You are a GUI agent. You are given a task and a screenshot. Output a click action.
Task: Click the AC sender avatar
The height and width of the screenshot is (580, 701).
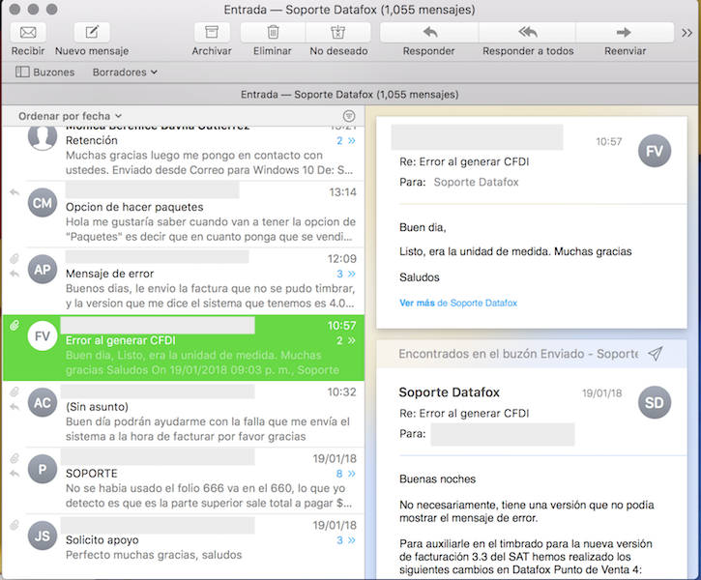43,402
